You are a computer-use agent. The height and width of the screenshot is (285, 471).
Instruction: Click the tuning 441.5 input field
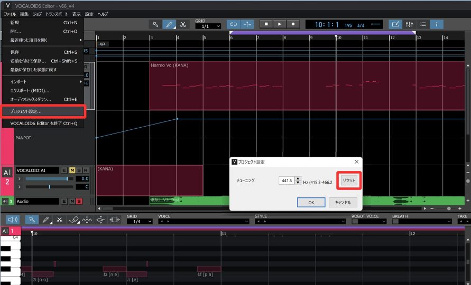pos(287,180)
